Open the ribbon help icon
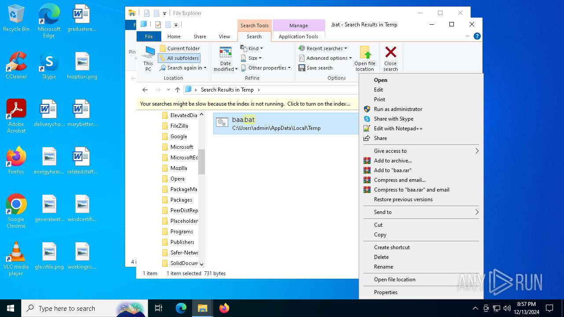Viewport: 564px width, 317px height. [x=477, y=36]
